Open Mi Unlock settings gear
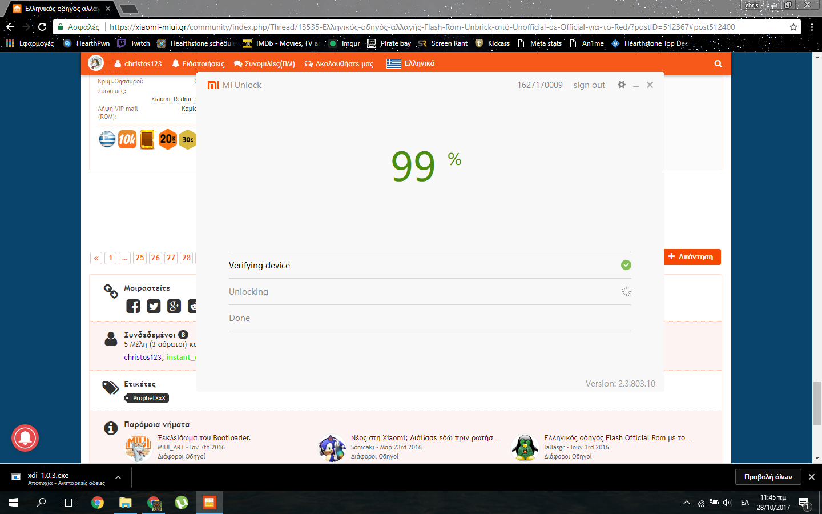The height and width of the screenshot is (514, 822). (622, 85)
